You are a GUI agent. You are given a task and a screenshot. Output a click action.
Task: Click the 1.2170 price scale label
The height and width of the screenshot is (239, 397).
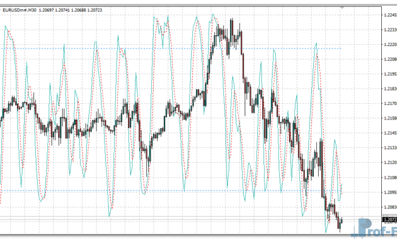[391, 104]
